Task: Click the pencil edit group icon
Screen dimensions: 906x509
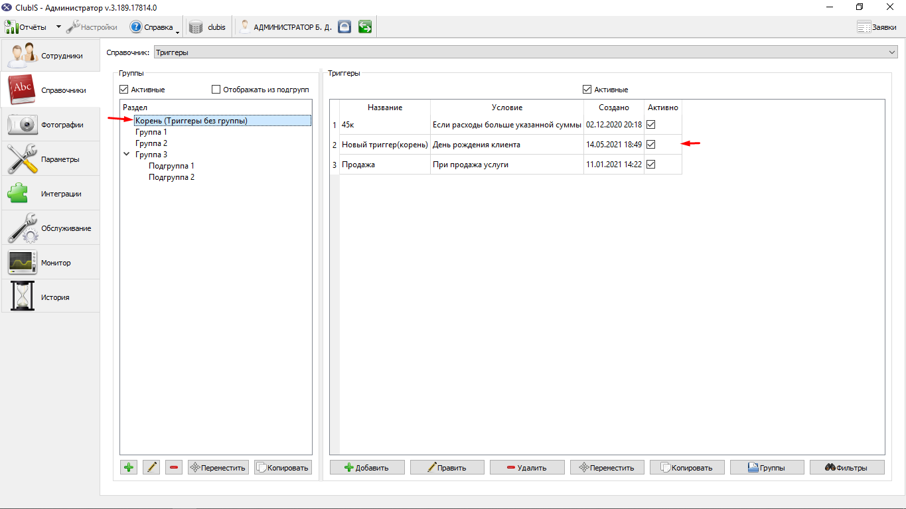Action: pyautogui.click(x=151, y=468)
